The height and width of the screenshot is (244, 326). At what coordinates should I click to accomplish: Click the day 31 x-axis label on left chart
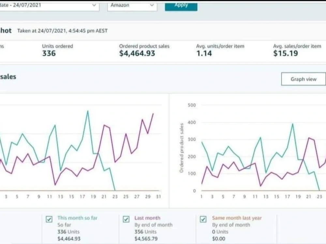coord(159,197)
